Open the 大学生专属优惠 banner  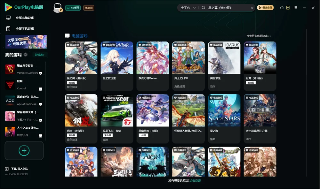(x=26, y=42)
